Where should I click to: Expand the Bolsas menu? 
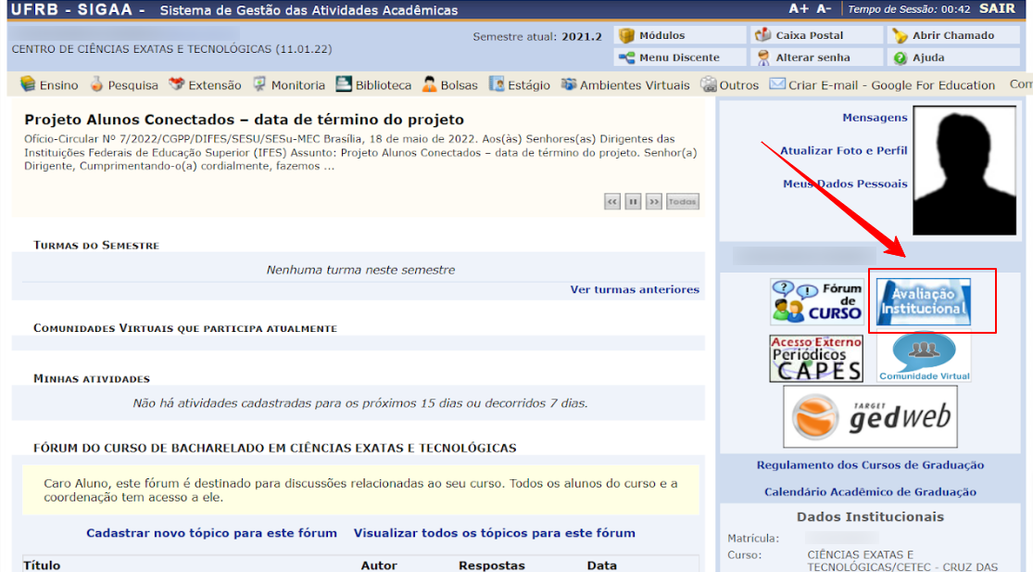point(450,85)
